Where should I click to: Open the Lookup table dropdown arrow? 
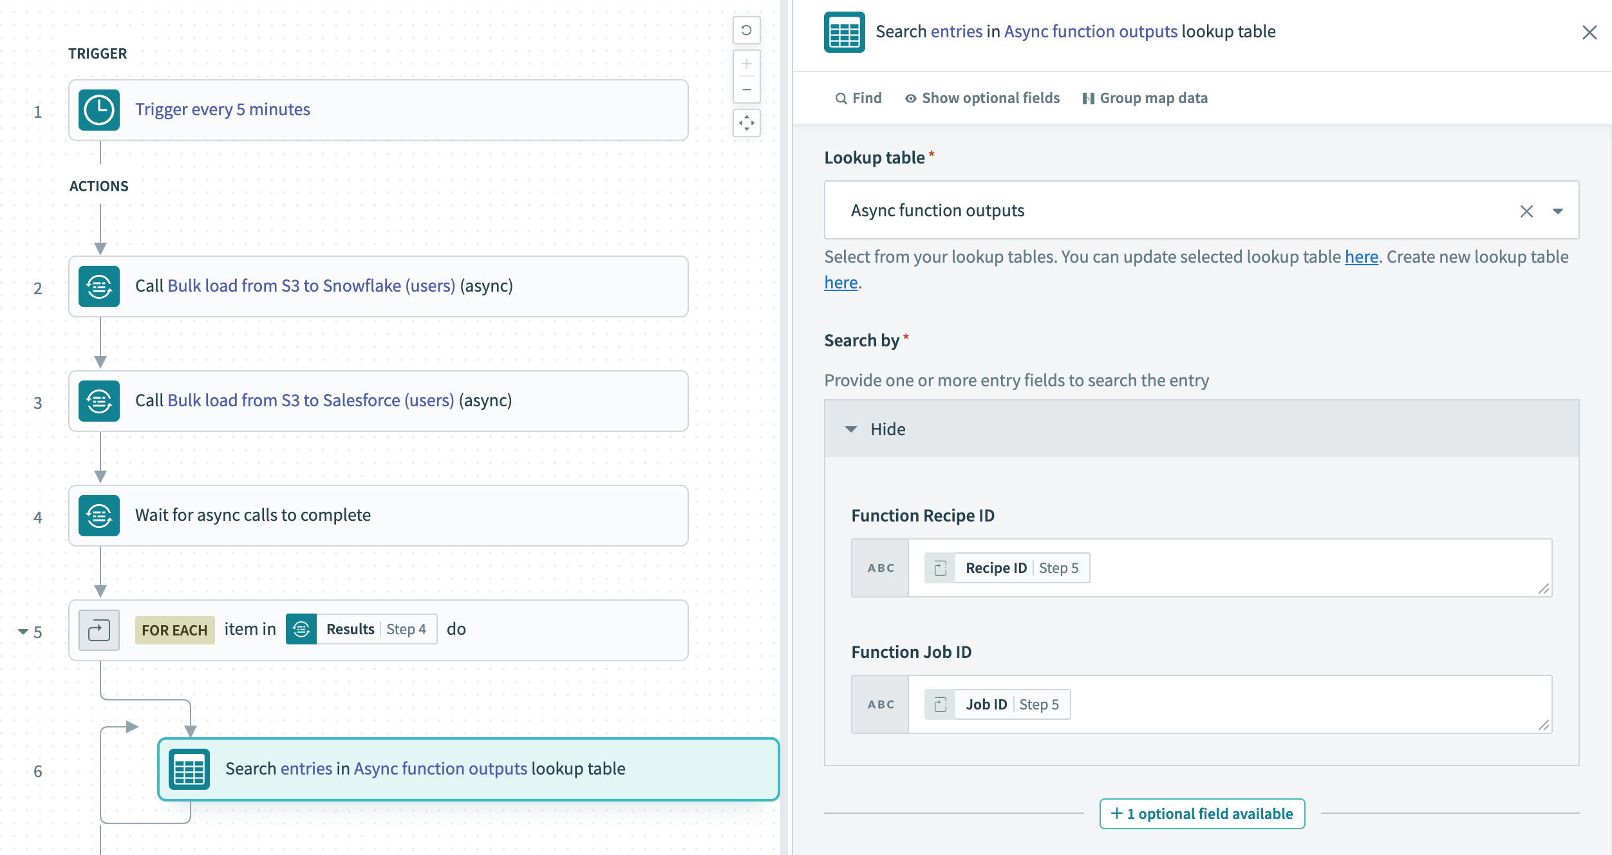pos(1557,211)
